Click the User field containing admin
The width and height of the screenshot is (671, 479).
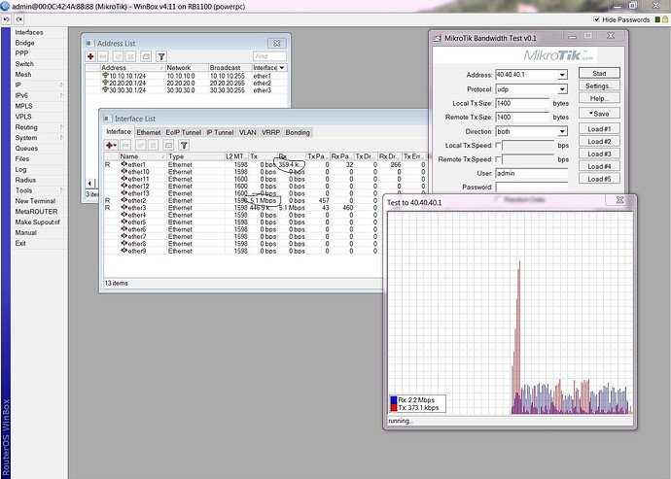[x=530, y=173]
